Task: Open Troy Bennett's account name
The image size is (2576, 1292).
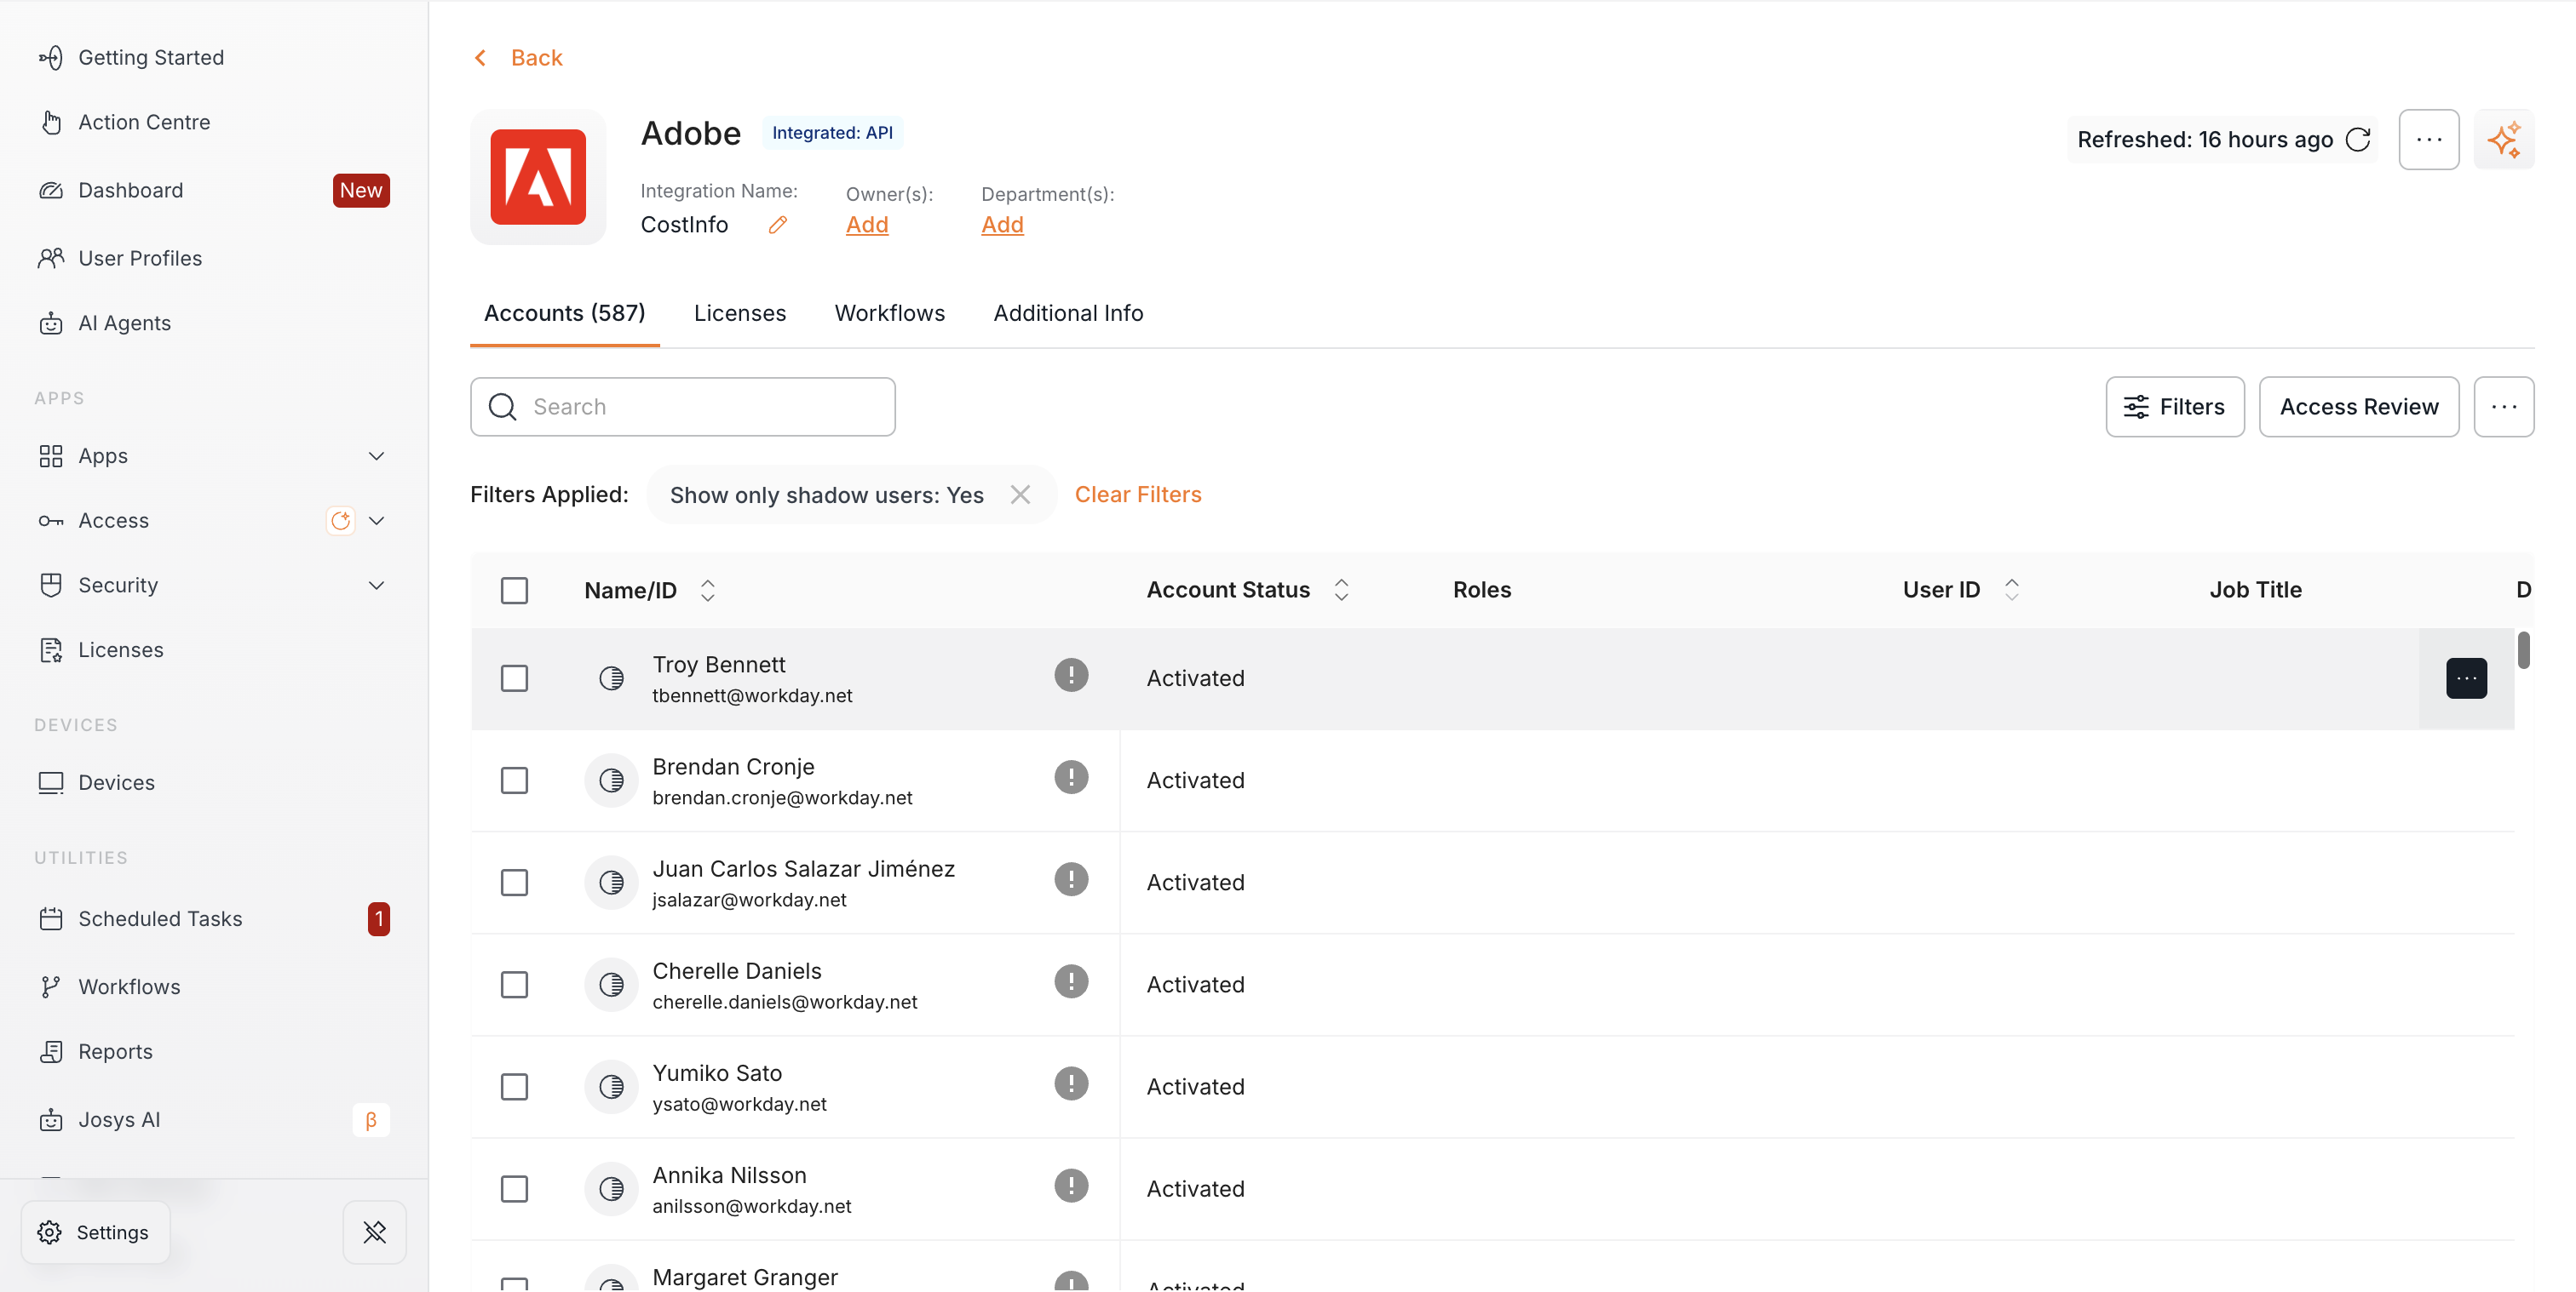Action: (719, 665)
